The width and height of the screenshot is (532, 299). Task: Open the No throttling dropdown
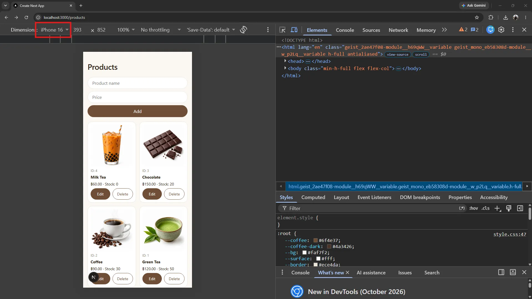pyautogui.click(x=161, y=30)
